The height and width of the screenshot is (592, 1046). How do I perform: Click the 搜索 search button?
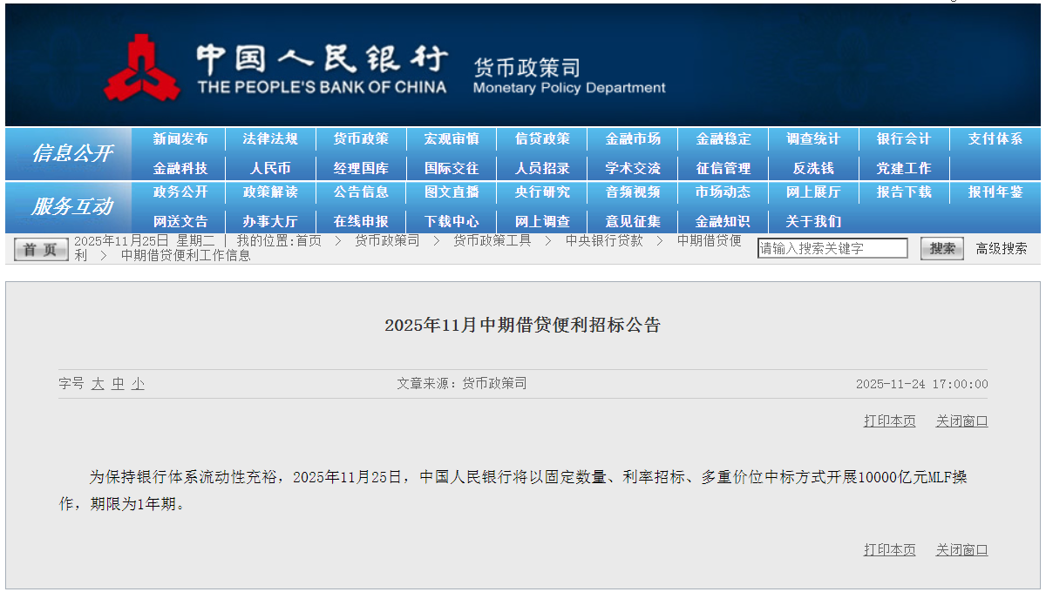coord(941,247)
